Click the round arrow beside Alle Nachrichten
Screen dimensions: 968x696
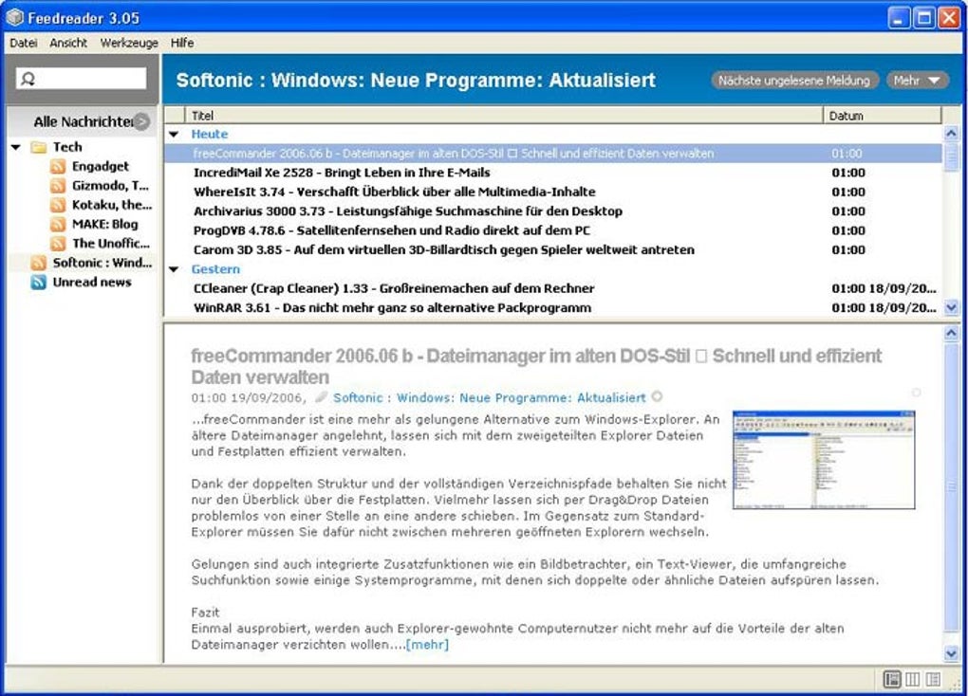pyautogui.click(x=142, y=121)
